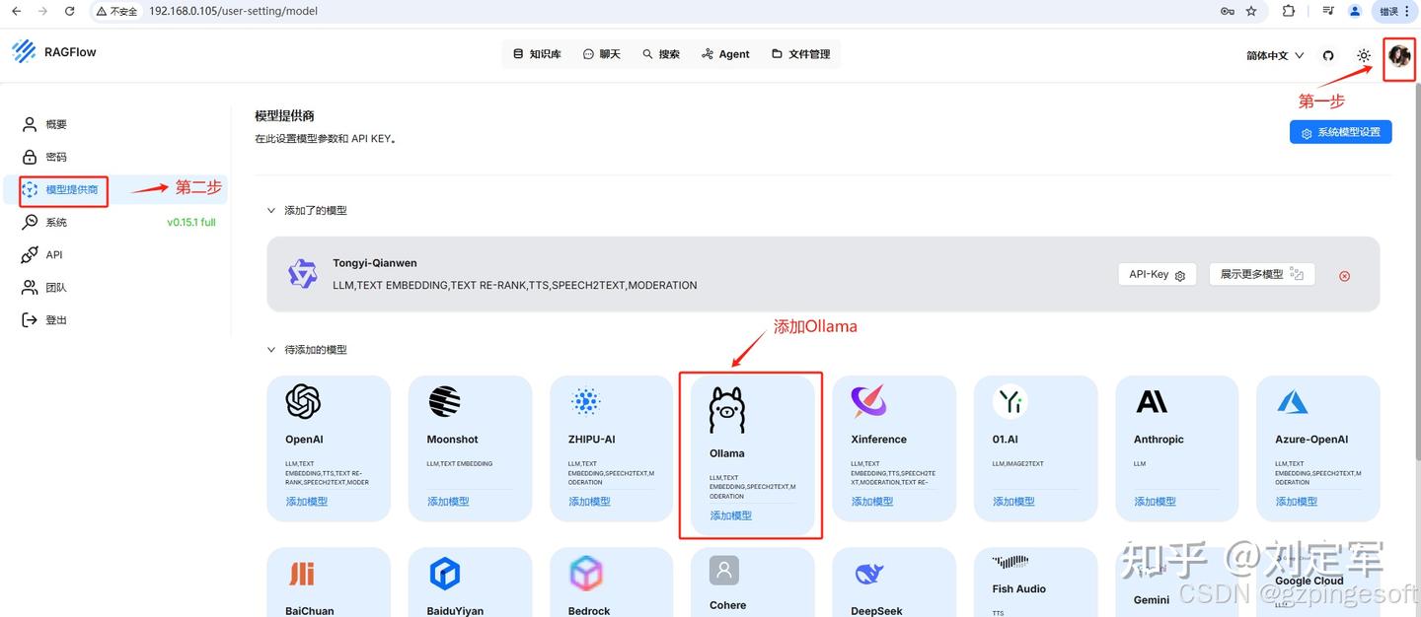Collapse the 添加了的模型 section
Viewport: 1421px width, 617px height.
coord(271,210)
